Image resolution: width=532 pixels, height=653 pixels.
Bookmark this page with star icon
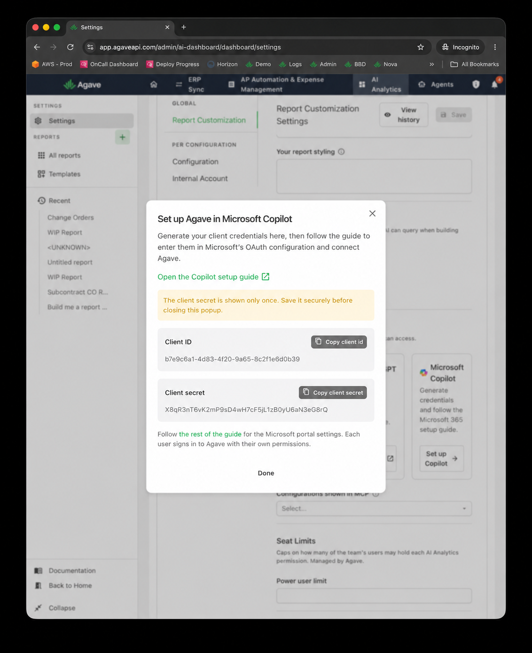click(x=421, y=47)
